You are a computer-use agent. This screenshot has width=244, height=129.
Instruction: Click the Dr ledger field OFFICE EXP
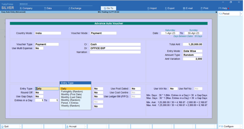coord(115,48)
